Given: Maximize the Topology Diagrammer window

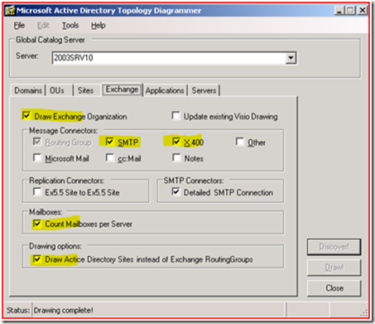Looking at the screenshot, I should click(x=350, y=11).
